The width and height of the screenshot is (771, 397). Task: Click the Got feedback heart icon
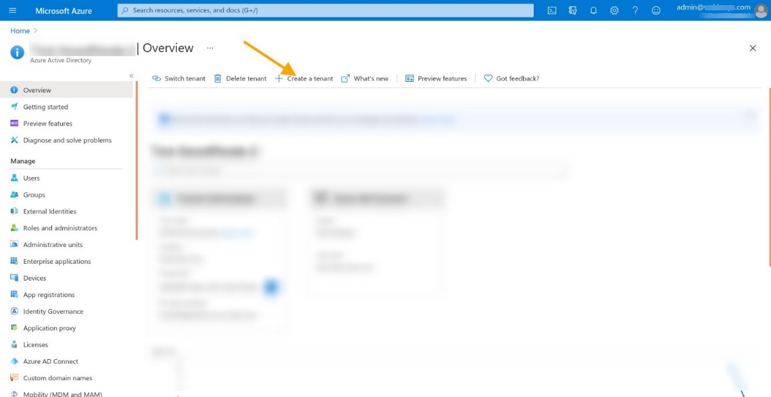[488, 78]
